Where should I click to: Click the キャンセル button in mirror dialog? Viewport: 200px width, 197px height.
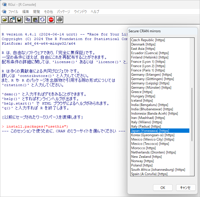coord(186,187)
